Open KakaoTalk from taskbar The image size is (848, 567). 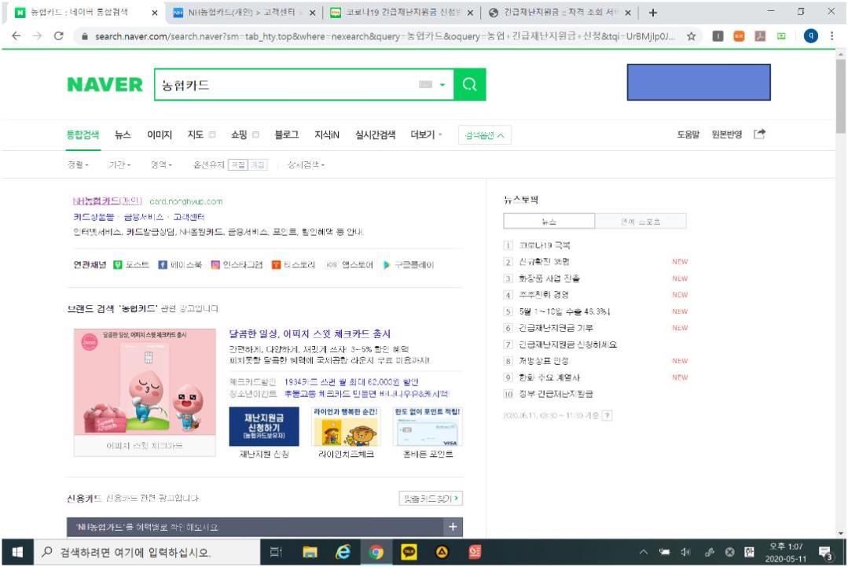coord(409,552)
